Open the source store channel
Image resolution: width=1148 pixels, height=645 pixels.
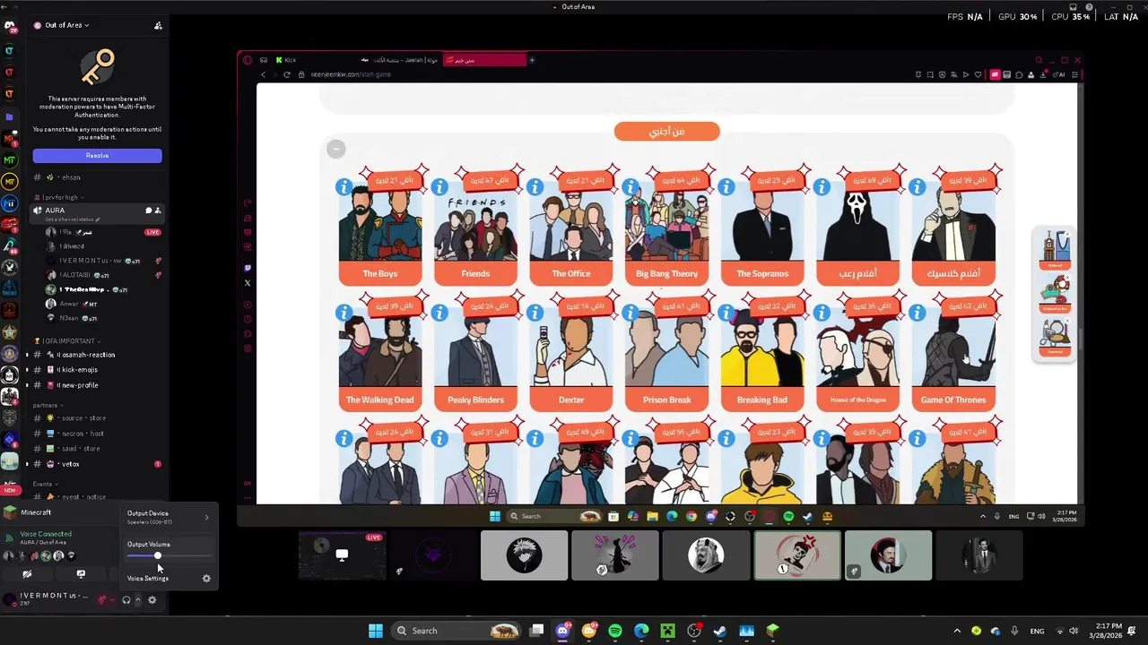[x=97, y=418]
